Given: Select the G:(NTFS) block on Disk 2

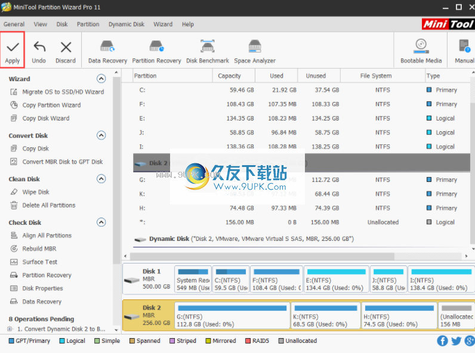Looking at the screenshot, I should click(232, 316).
